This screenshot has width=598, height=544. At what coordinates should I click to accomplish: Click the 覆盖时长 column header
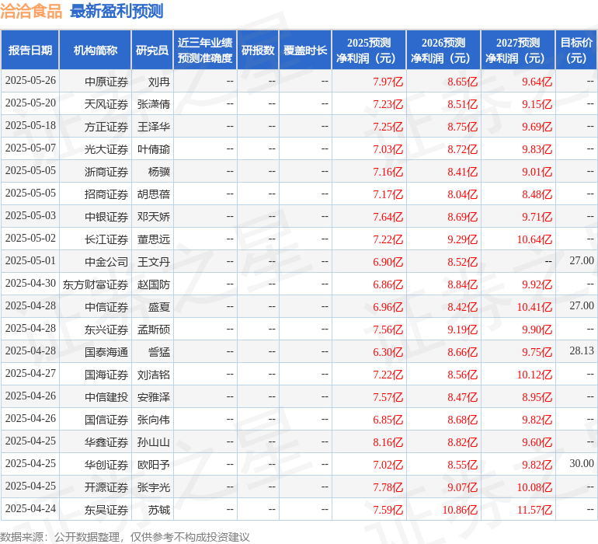pos(305,51)
